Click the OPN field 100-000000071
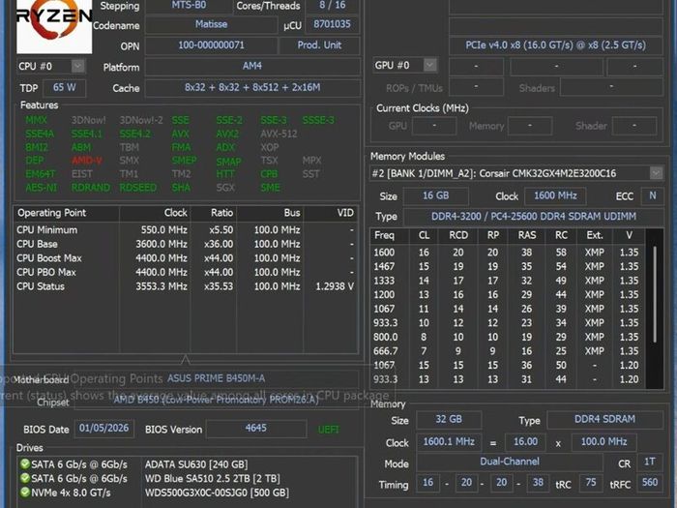 point(211,45)
